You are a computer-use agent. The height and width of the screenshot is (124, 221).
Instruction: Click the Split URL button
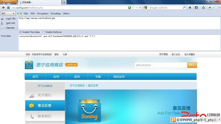[9, 23]
